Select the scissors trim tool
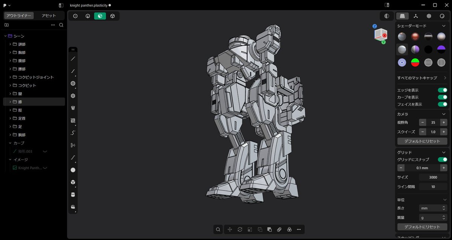This screenshot has height=240, width=452. click(x=73, y=145)
